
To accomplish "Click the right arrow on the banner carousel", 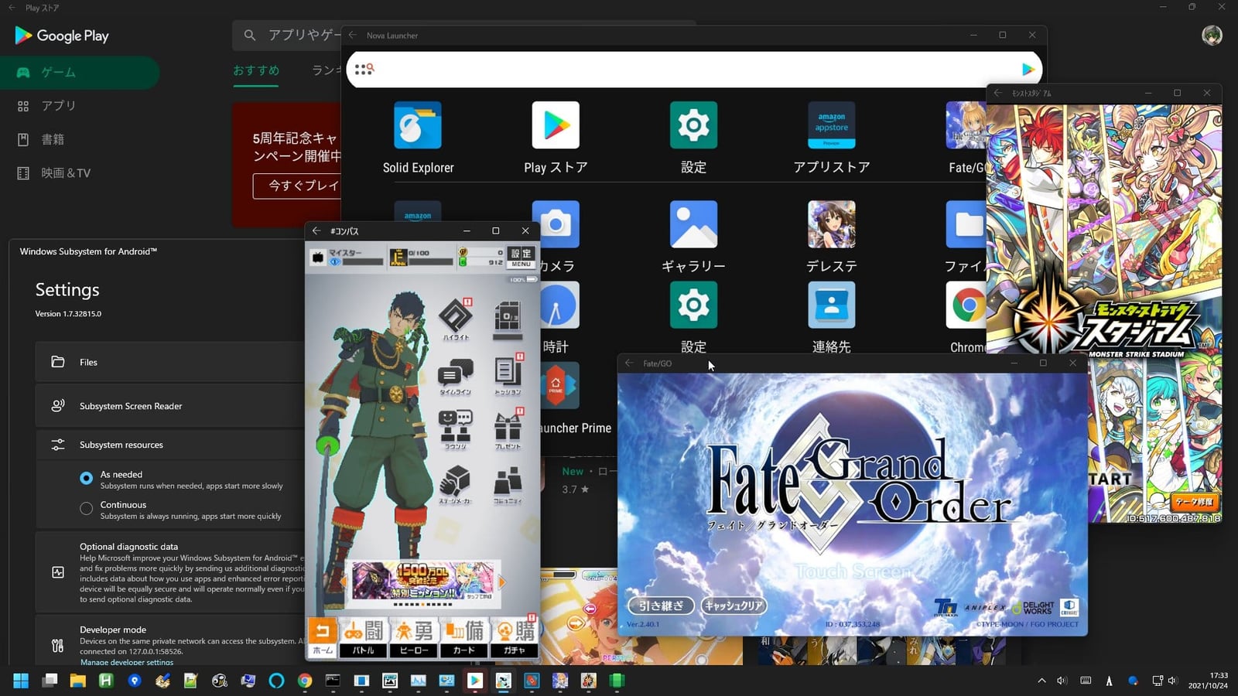I will pyautogui.click(x=502, y=582).
